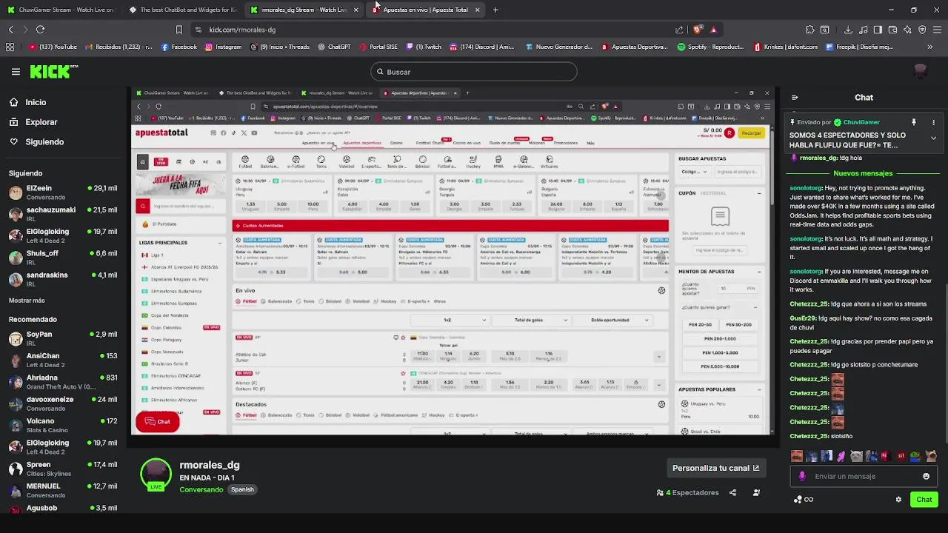Focus Enviar un mensaje chat input
Screen dimensions: 948x533
click(x=864, y=476)
